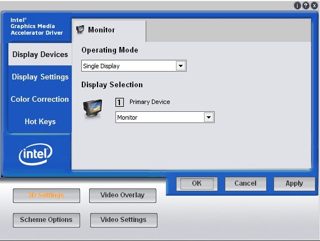Click the Intel logo in sidebar
This screenshot has height=241, width=320.
point(35,154)
